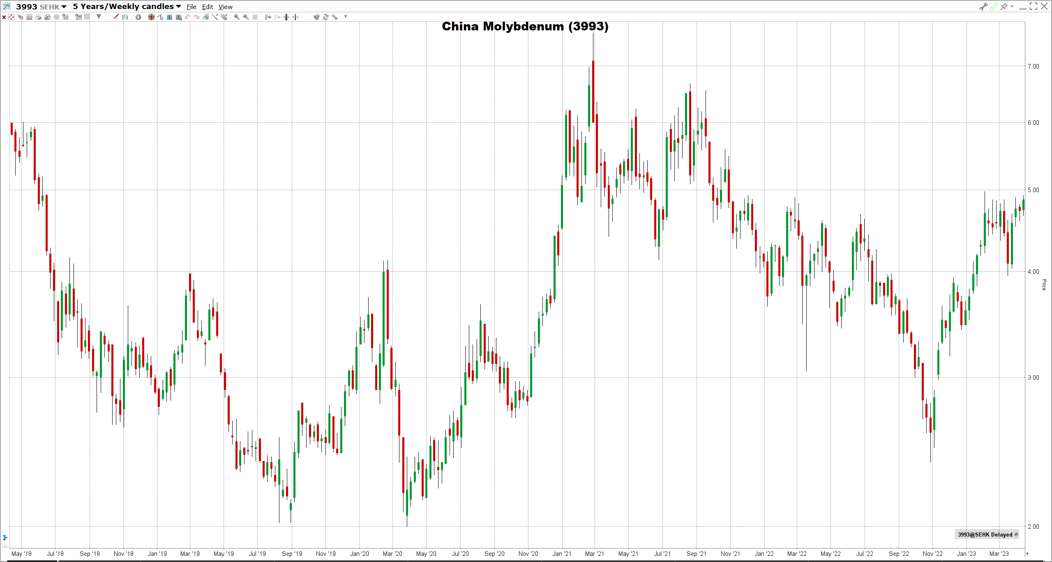Remove text annotation with the T-minus icon
The width and height of the screenshot is (1052, 562).
[x=178, y=17]
